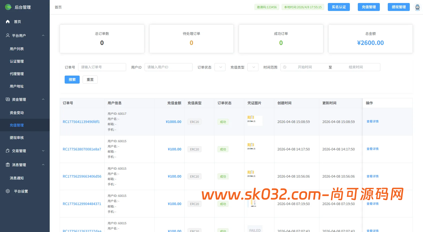Collapse the 平台用户 menu chevron

pyautogui.click(x=43, y=35)
